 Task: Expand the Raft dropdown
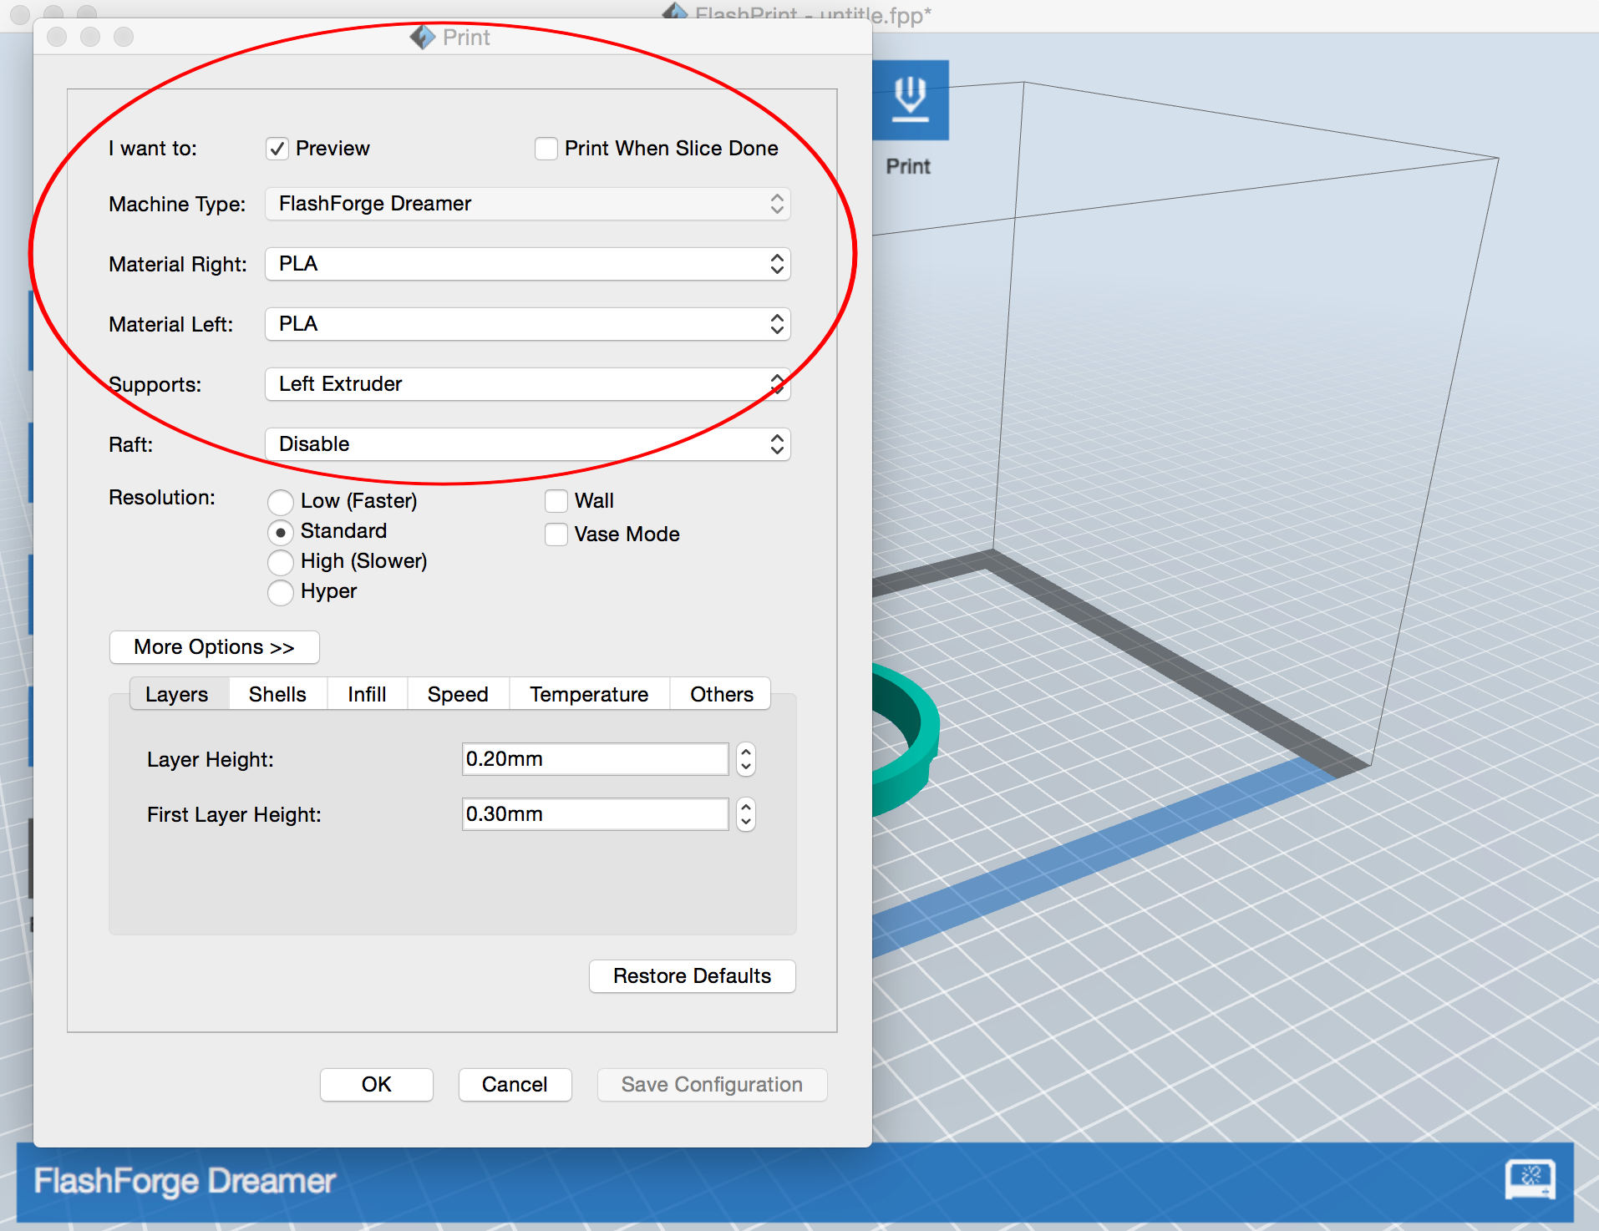[527, 444]
